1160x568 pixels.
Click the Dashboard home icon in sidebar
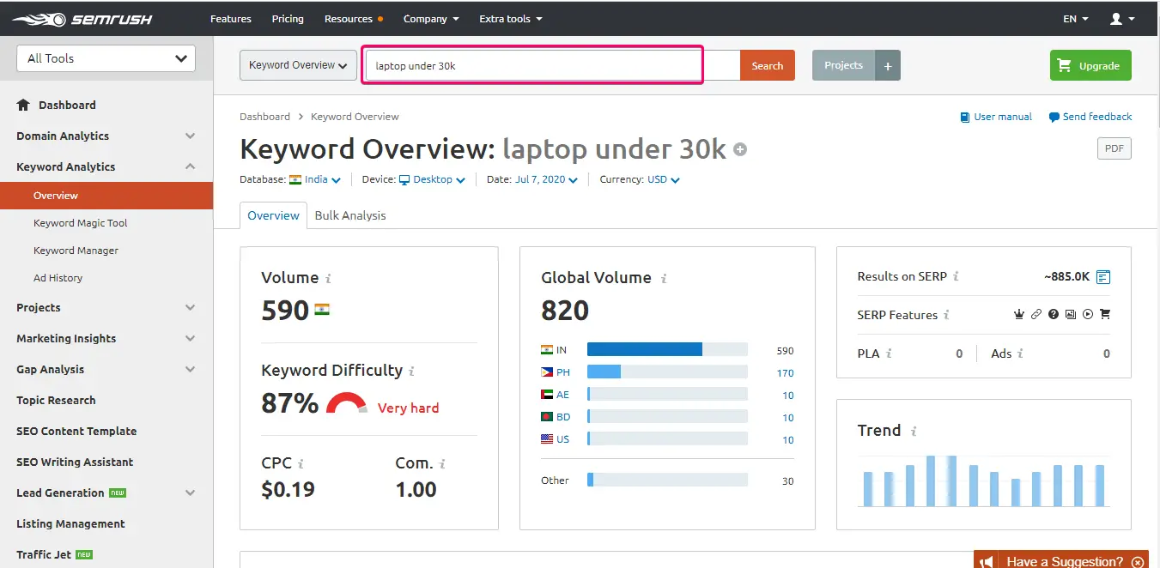click(x=23, y=105)
